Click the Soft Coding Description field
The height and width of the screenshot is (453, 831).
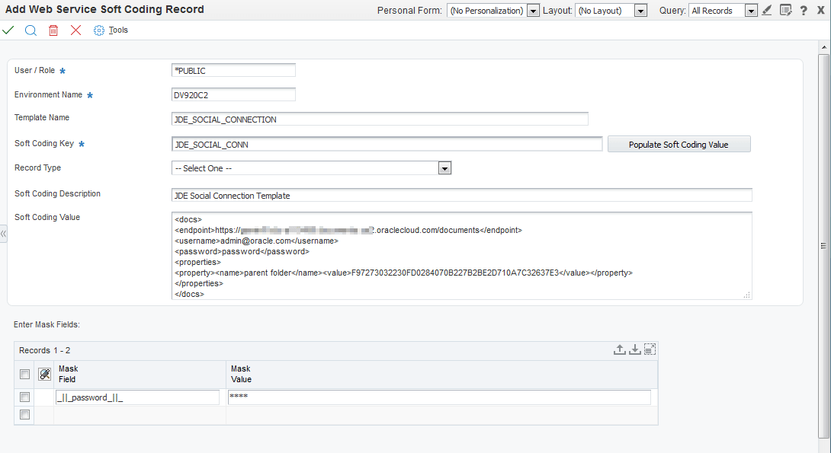click(x=461, y=195)
